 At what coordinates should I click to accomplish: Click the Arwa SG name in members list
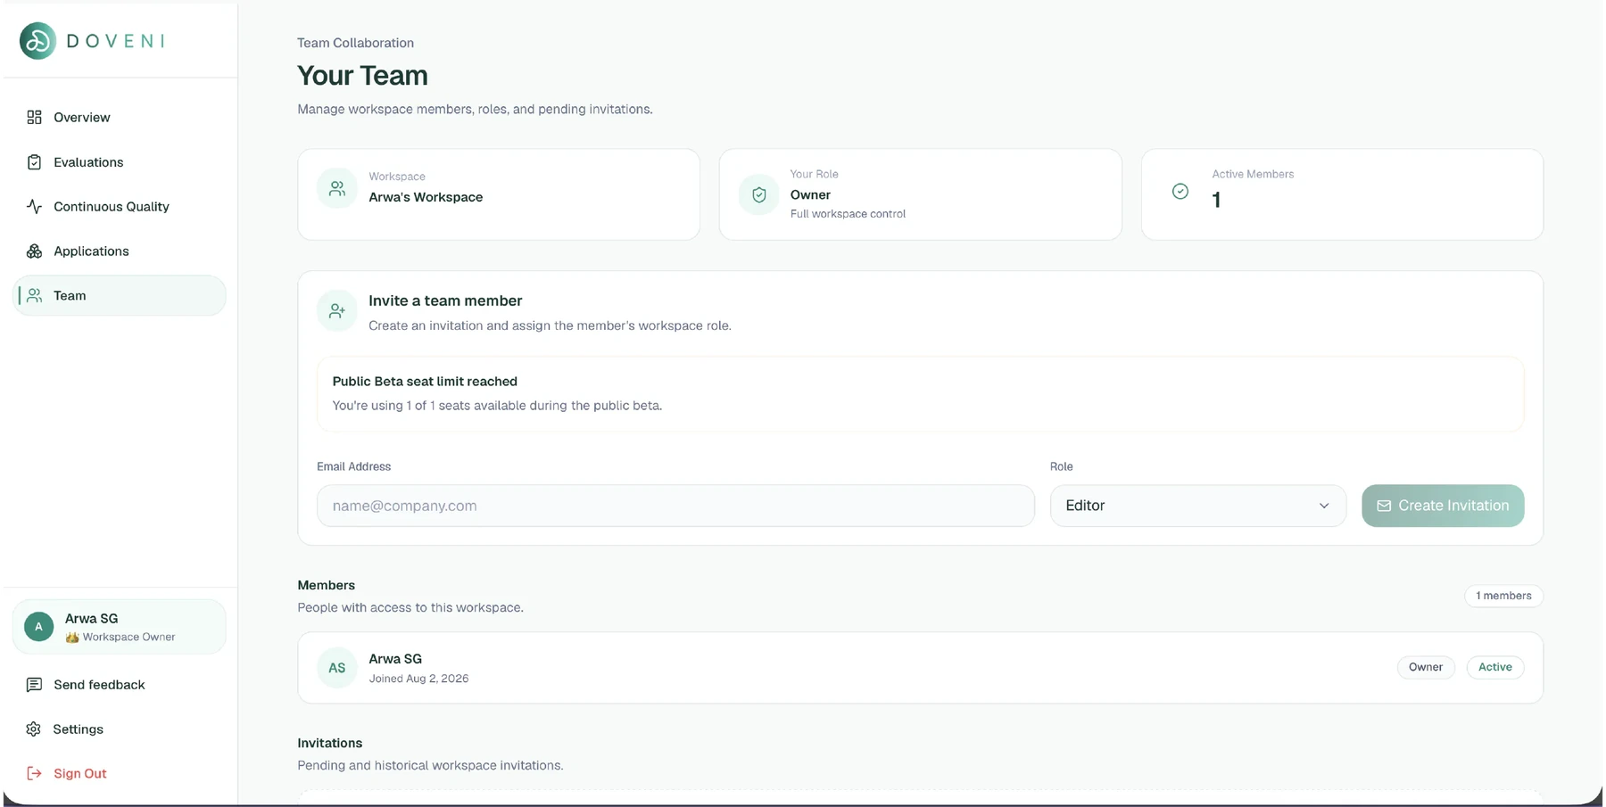pyautogui.click(x=395, y=659)
